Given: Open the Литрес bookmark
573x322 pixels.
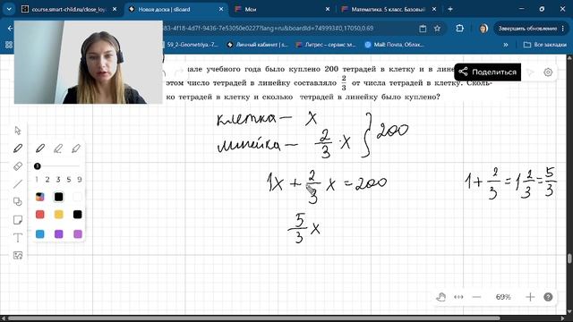Looking at the screenshot, I should click(x=326, y=45).
